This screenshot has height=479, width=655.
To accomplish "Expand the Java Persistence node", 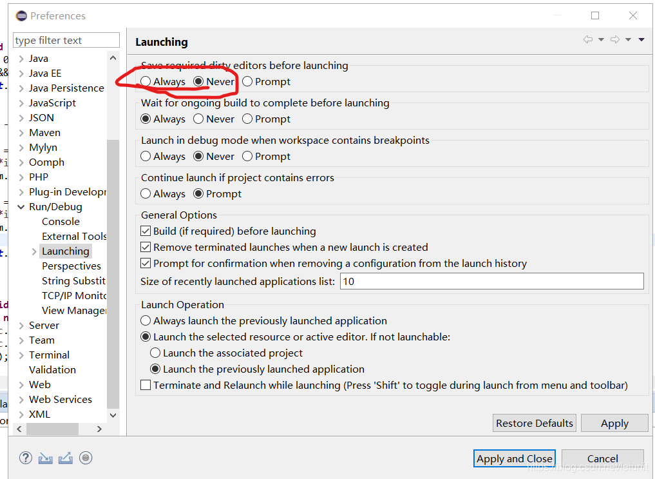I will coord(21,88).
